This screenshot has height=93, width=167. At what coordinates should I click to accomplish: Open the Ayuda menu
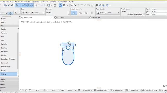pyautogui.click(x=71, y=2)
